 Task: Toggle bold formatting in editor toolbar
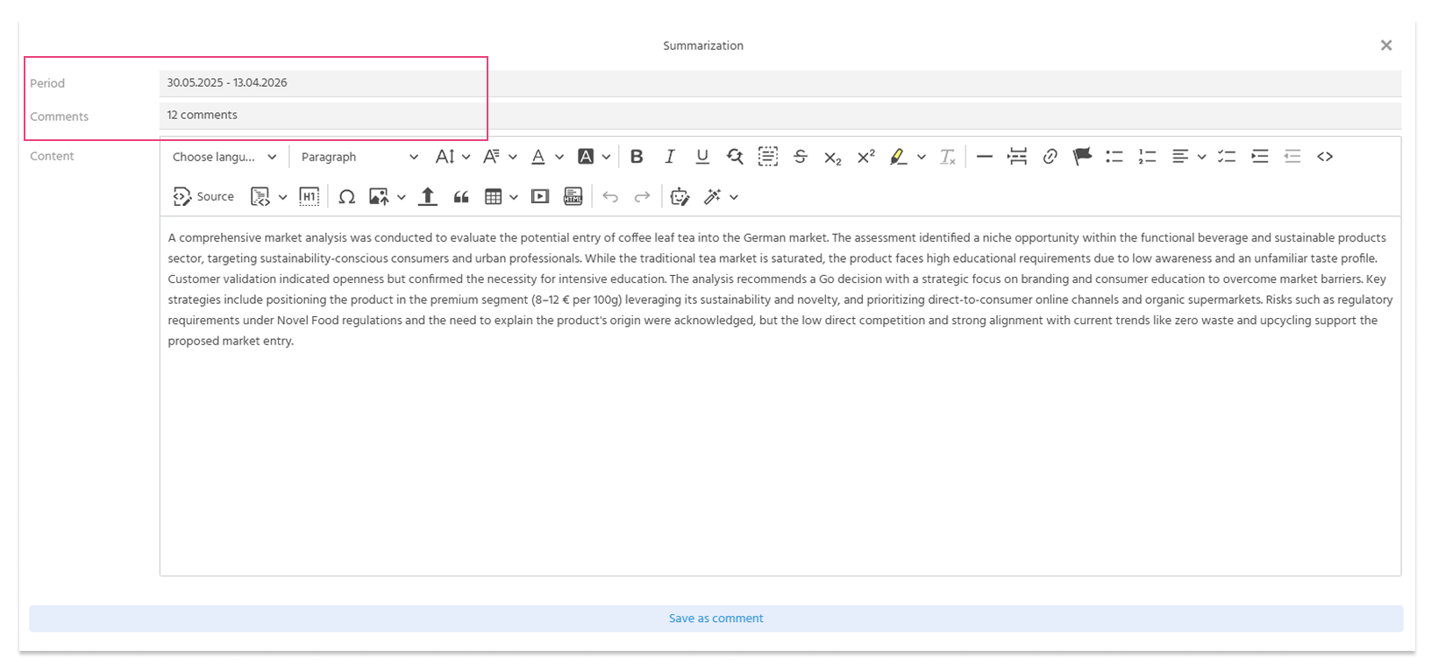click(637, 157)
